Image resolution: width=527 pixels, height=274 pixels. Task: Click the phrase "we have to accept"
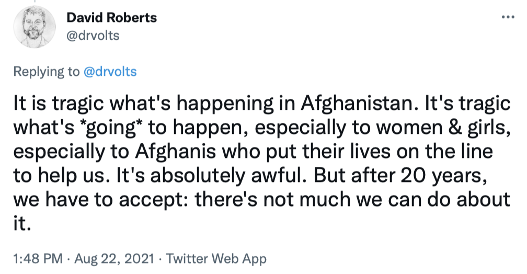click(x=85, y=200)
